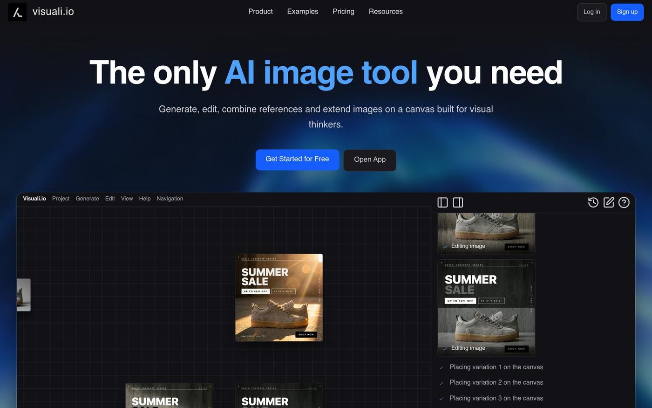Open the top shoe thumbnail in side panel

coord(486,234)
